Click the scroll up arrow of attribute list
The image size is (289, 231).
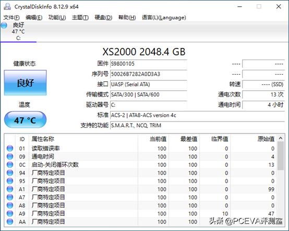(281, 138)
